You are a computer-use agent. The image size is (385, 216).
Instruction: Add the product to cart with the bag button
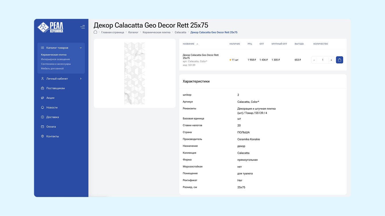click(340, 60)
